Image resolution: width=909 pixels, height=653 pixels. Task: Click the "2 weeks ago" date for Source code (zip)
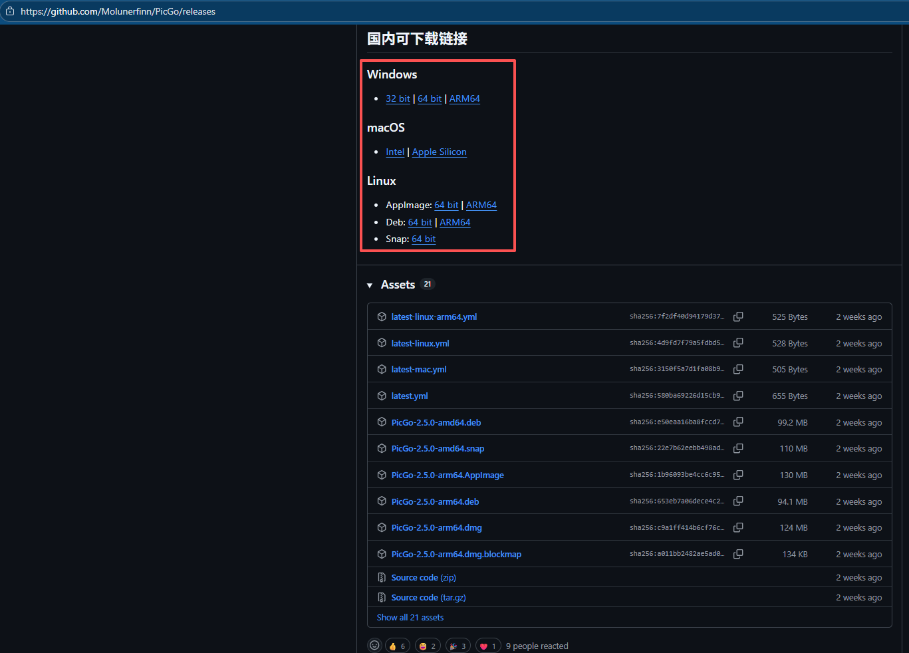pos(859,577)
